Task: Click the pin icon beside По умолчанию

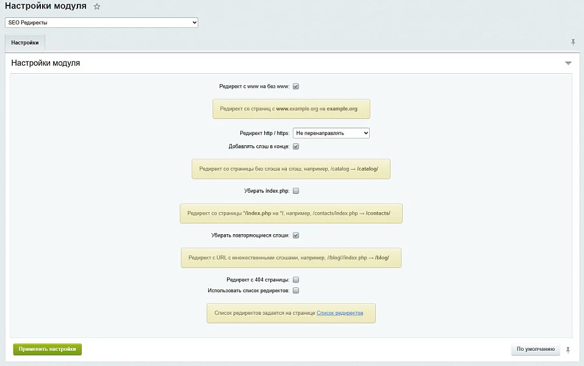Action: tap(568, 350)
